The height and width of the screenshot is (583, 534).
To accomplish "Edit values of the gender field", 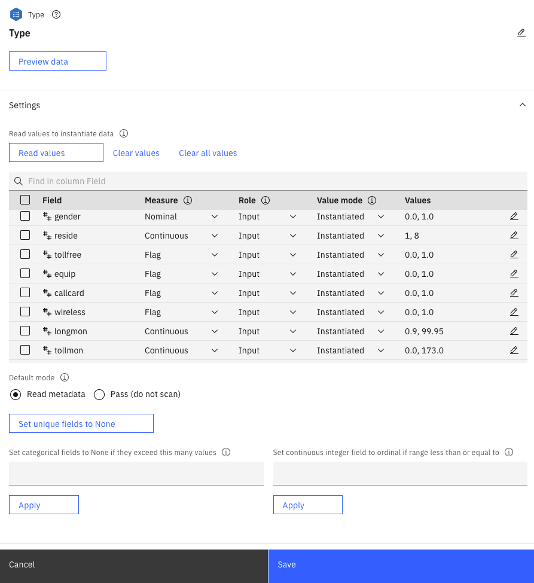I will pos(514,216).
